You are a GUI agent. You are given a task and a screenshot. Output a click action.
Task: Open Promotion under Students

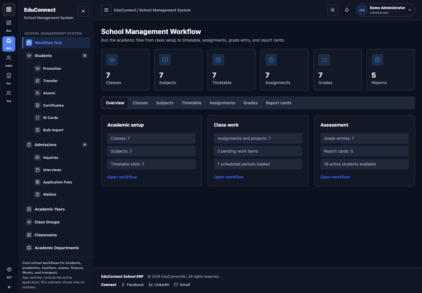pos(61,69)
